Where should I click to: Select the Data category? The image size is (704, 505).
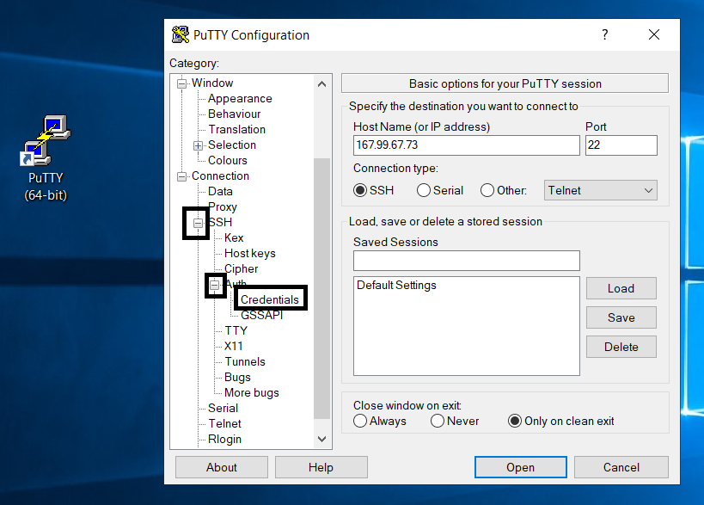(220, 191)
